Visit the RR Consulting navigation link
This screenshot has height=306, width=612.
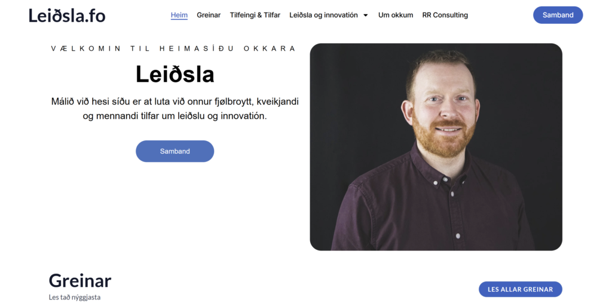[445, 15]
